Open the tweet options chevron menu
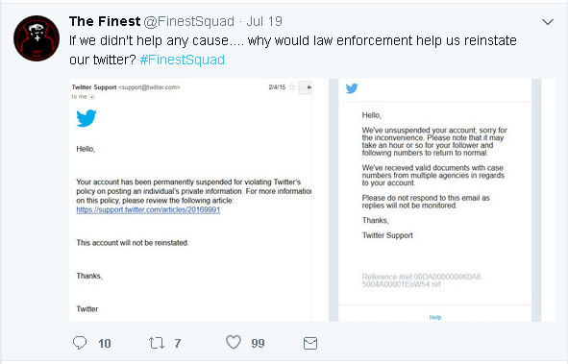The height and width of the screenshot is (364, 568). tap(548, 22)
